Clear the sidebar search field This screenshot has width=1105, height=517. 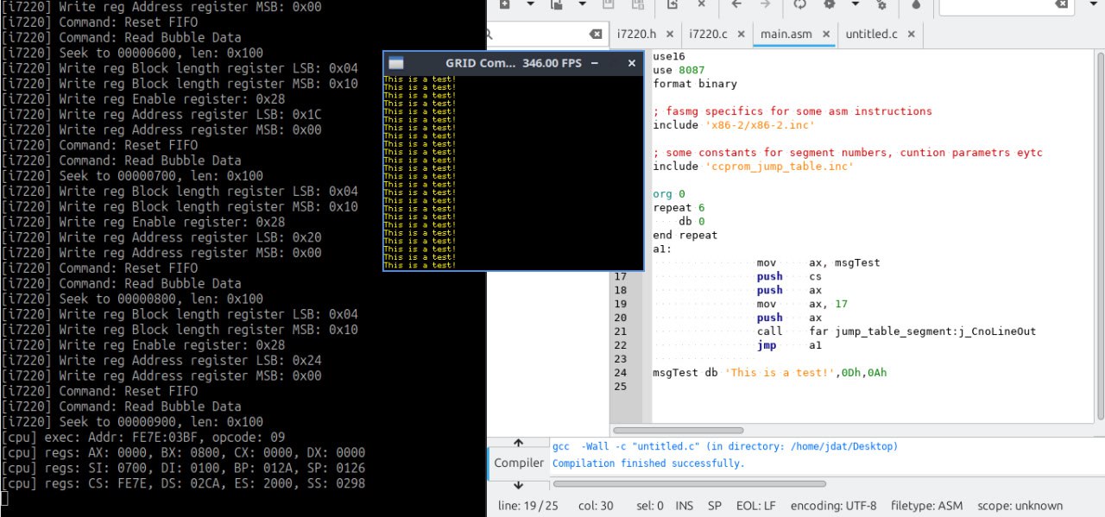(596, 35)
